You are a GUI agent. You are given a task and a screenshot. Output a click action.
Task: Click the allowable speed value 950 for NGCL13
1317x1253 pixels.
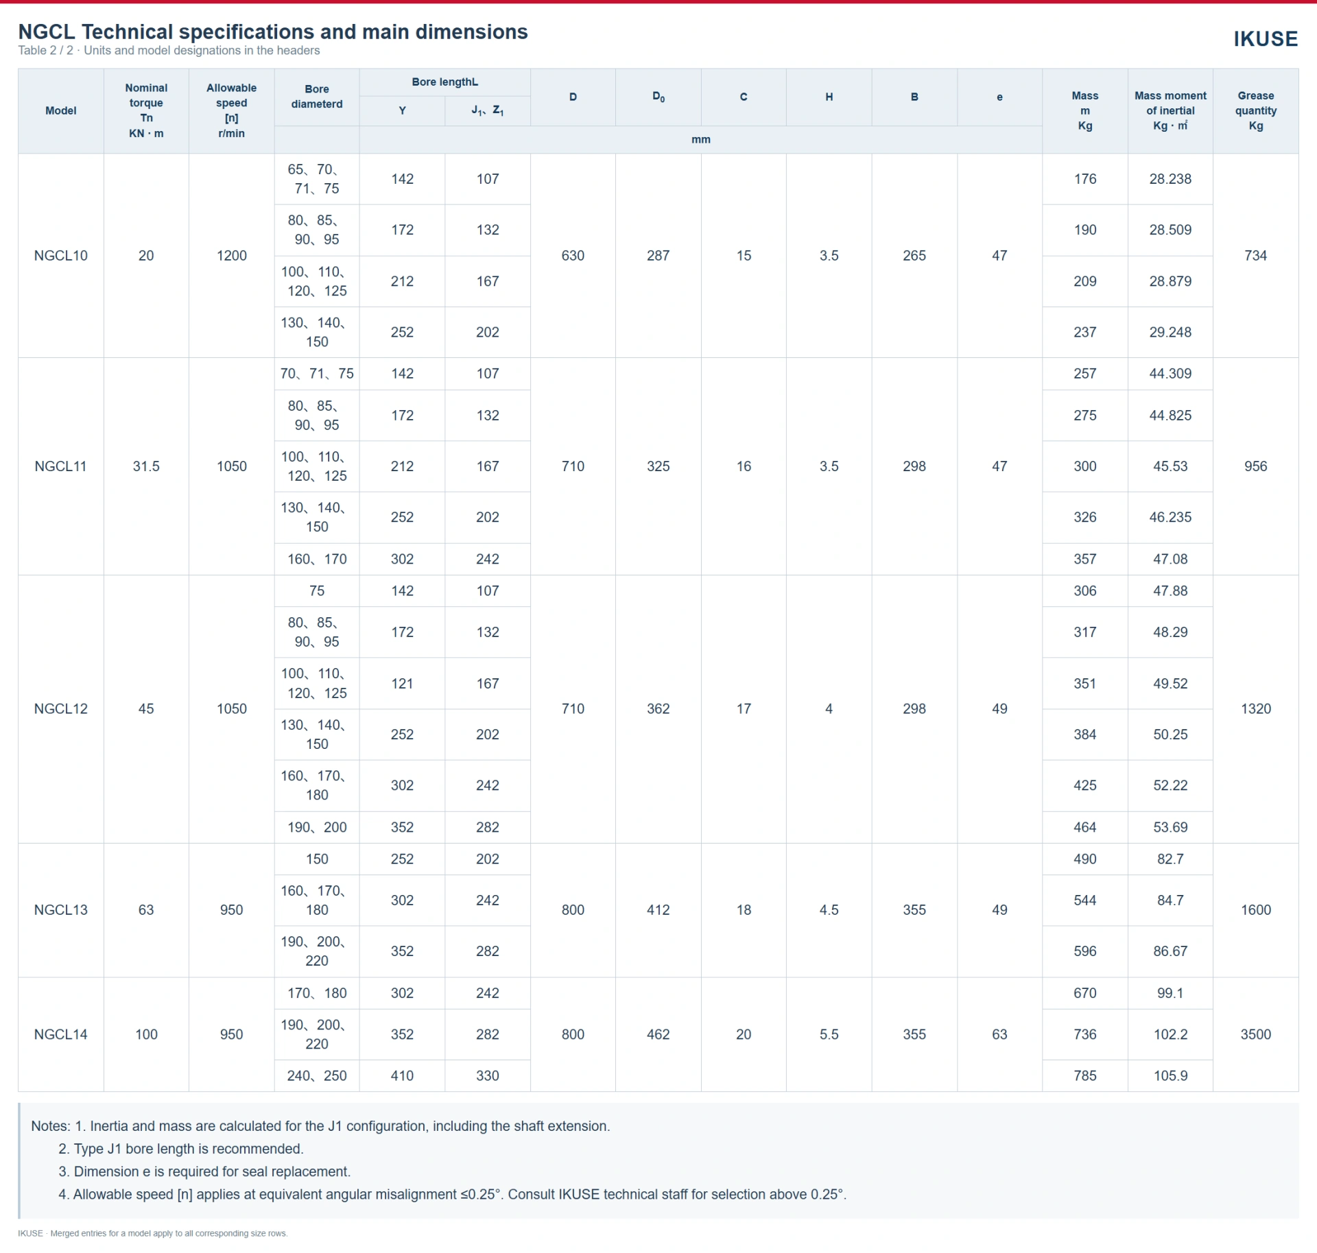(x=232, y=909)
